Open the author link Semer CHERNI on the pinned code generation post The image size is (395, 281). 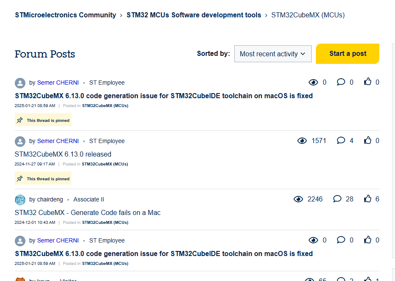click(x=58, y=83)
